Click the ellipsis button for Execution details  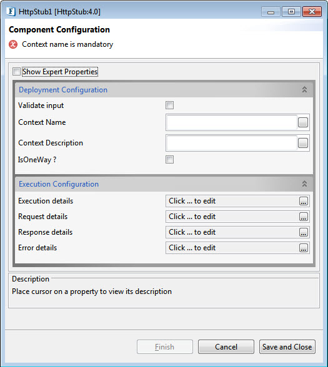(x=304, y=201)
